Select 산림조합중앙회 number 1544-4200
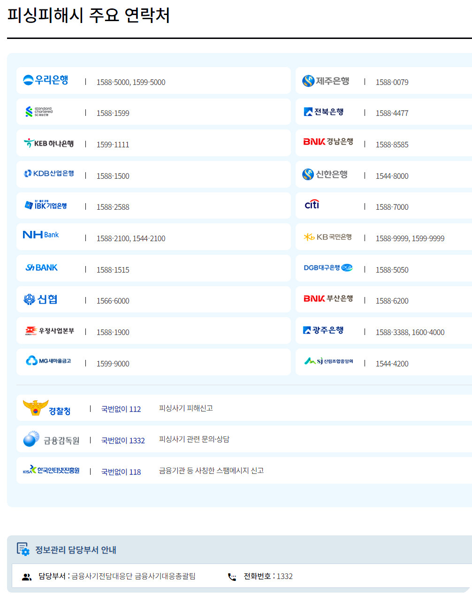Viewport: 472px width, 594px height. coord(392,364)
